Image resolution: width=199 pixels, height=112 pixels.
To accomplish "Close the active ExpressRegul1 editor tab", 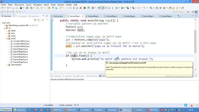I will 83,16.
